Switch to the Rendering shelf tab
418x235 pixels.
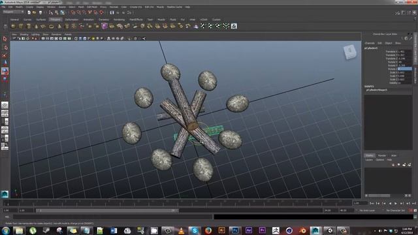[x=119, y=20]
